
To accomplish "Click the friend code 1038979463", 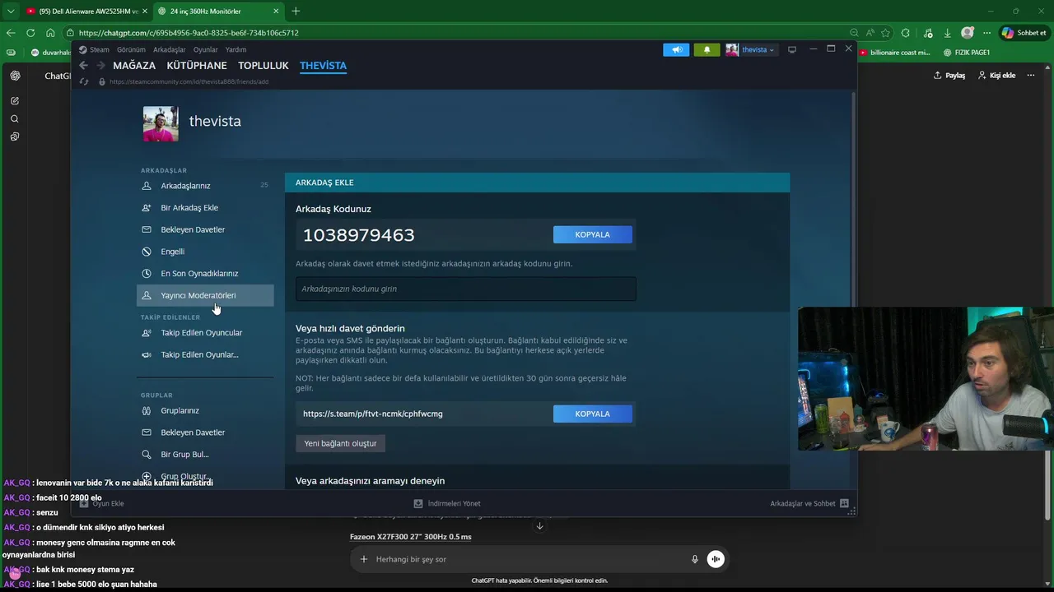I will tap(358, 235).
